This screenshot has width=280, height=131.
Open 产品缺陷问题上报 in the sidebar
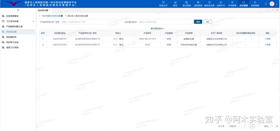coord(14,27)
